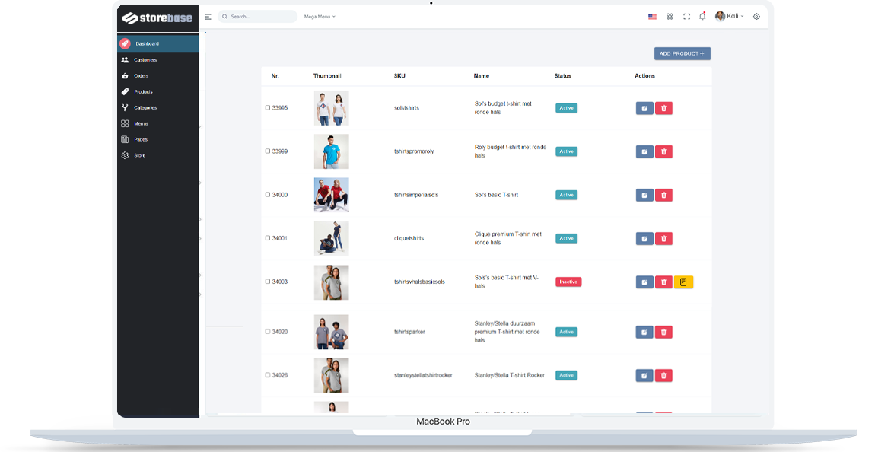
Task: Click the ADD PRODUCT + button
Action: tap(682, 53)
